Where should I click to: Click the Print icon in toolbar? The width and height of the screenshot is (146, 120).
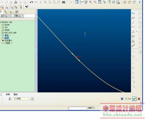15,2
